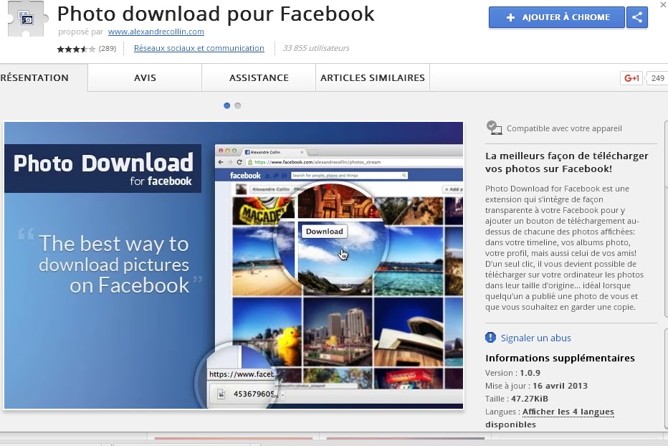
Task: Click the compatible device checkmark icon
Action: point(494,128)
